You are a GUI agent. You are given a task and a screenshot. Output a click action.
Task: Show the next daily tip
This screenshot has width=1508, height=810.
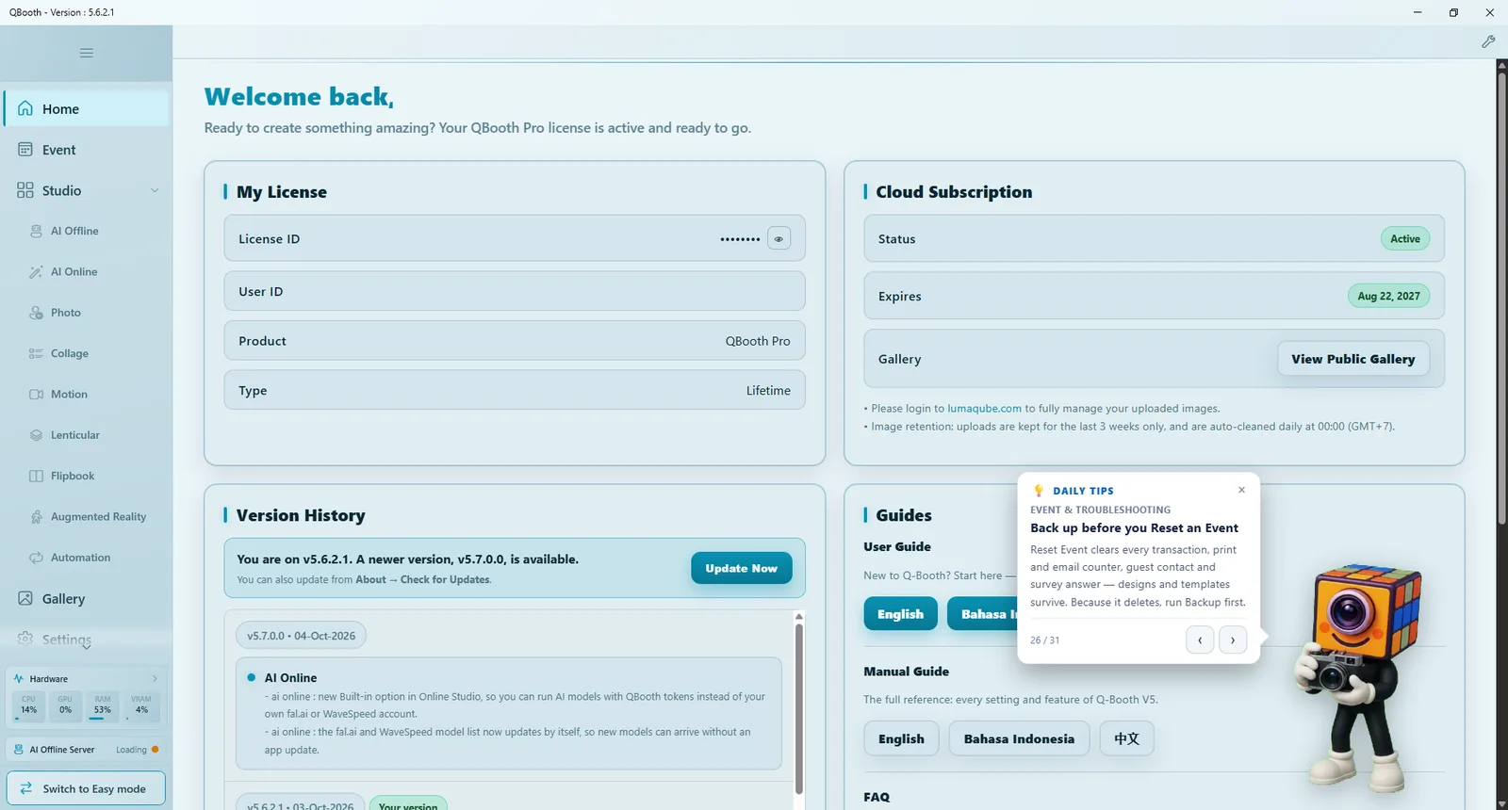point(1233,640)
